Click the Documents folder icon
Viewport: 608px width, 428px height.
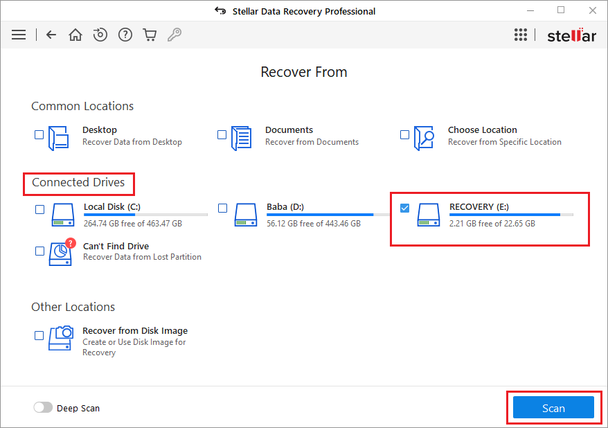(241, 138)
